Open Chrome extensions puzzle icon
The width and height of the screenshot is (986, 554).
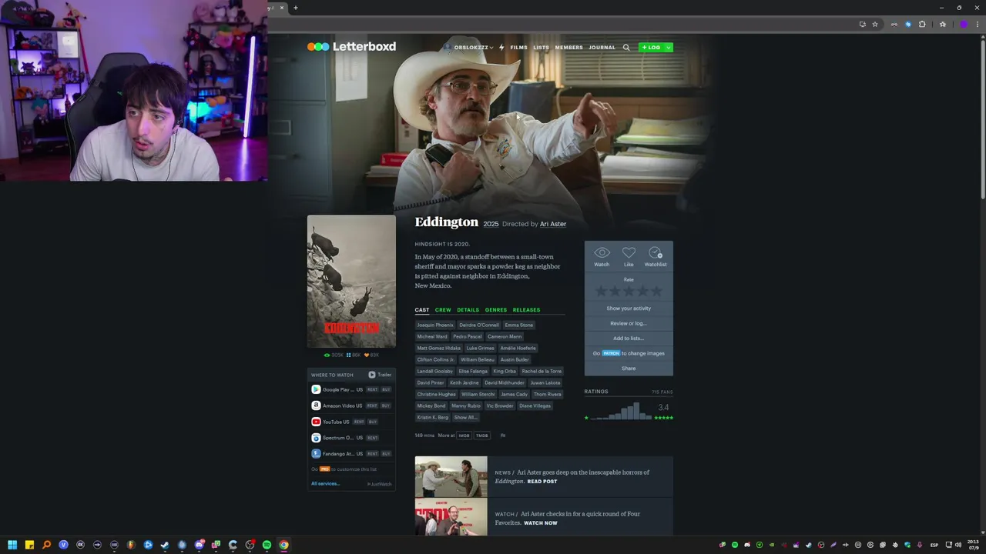922,24
